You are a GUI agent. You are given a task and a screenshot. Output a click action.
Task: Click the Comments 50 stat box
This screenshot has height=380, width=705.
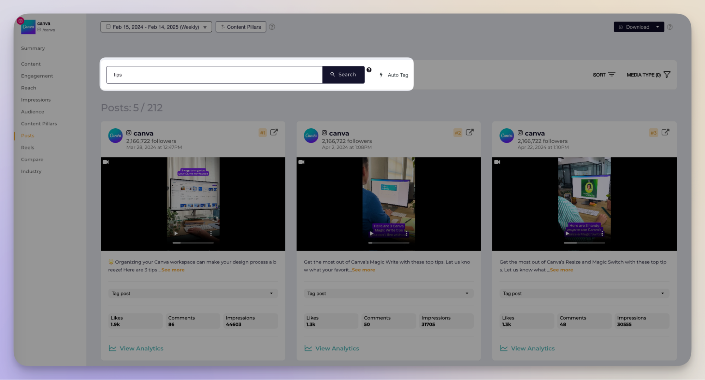pos(389,321)
